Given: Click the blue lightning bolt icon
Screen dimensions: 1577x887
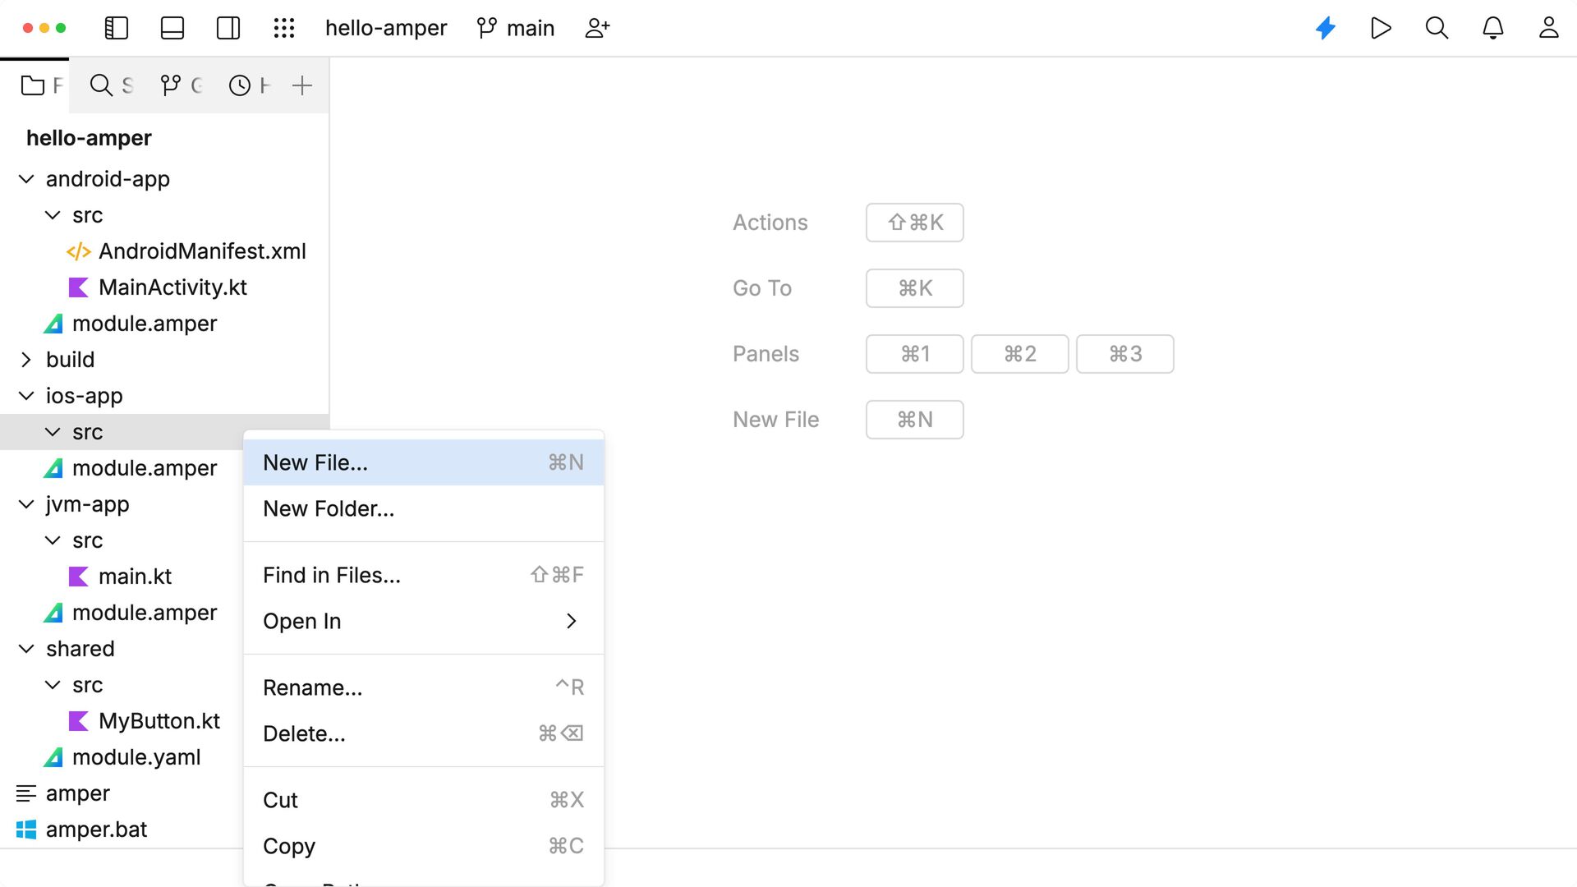Looking at the screenshot, I should point(1326,28).
